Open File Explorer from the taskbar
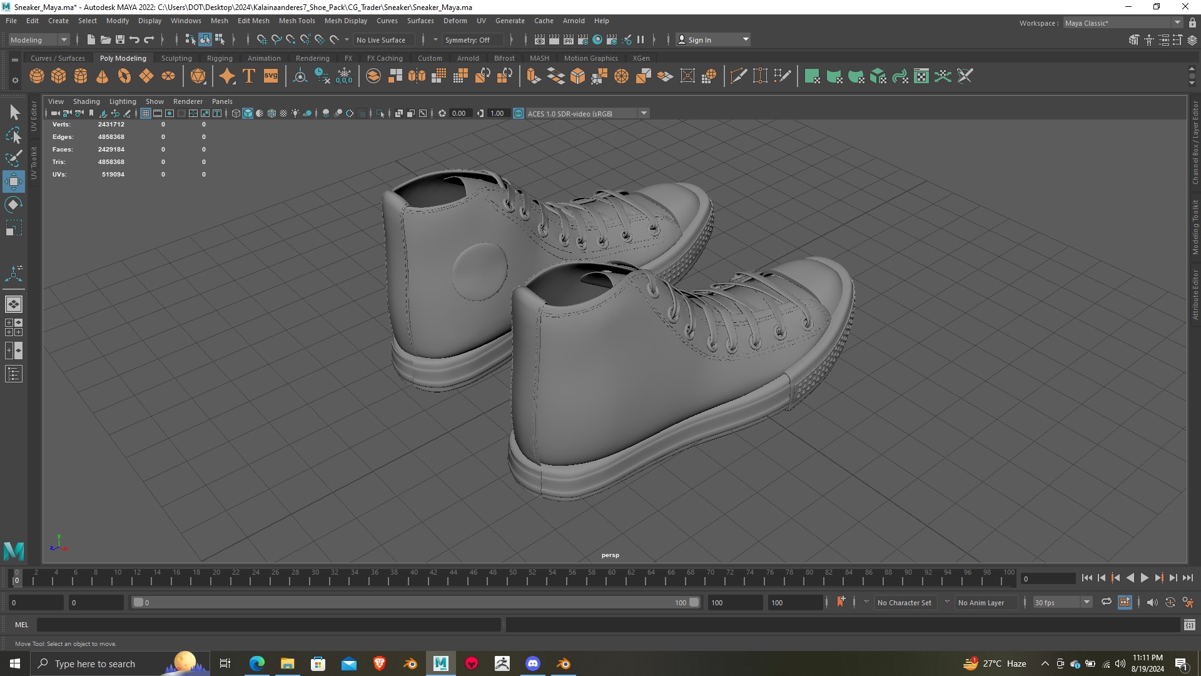 288,663
